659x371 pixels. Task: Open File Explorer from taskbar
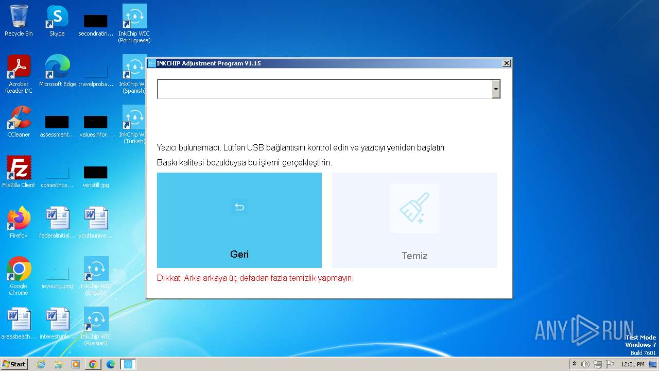point(58,364)
